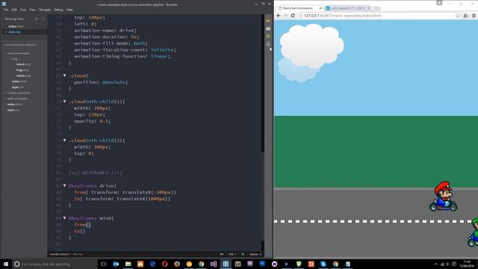Collapse the .cloud:nth-child(2) rule
Viewport: 478px width, 269px height.
(64, 140)
